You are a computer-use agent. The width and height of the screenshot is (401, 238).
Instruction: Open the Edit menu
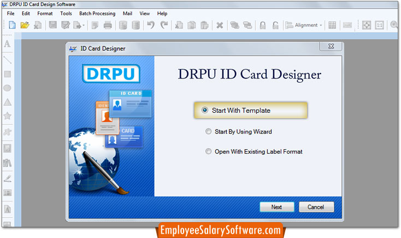pos(26,14)
